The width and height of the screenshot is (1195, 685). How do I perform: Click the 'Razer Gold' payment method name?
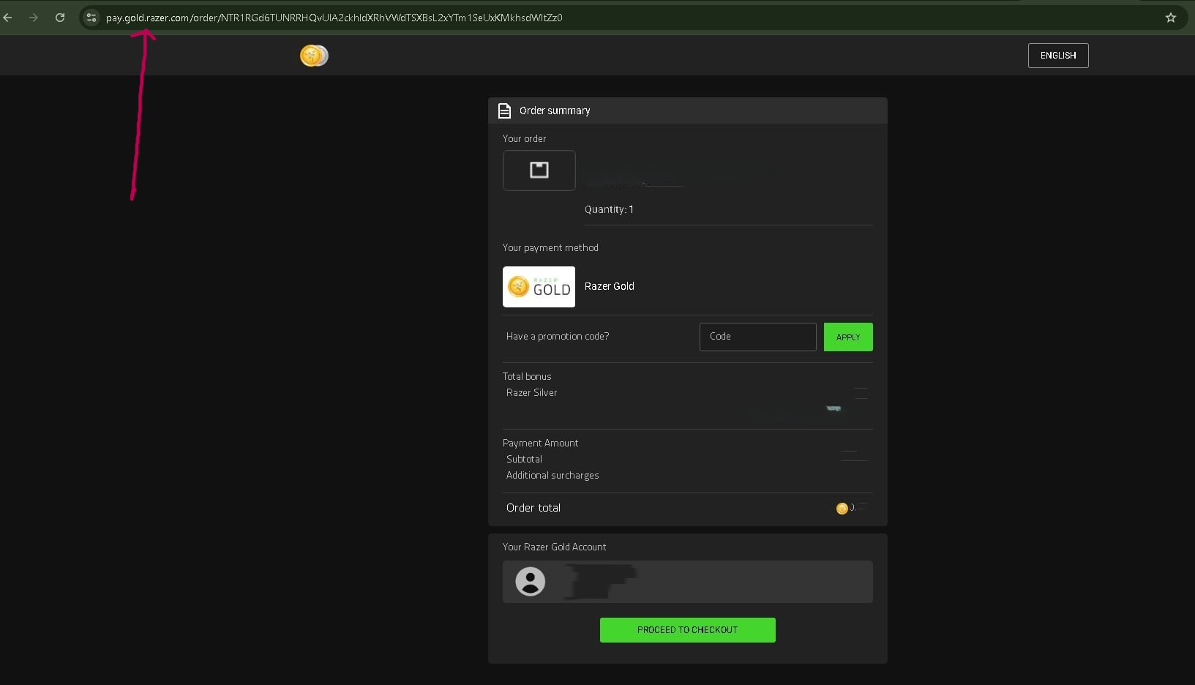click(610, 286)
